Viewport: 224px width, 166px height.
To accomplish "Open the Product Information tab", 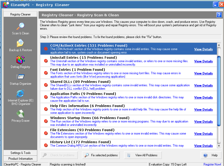I will coord(20,159).
